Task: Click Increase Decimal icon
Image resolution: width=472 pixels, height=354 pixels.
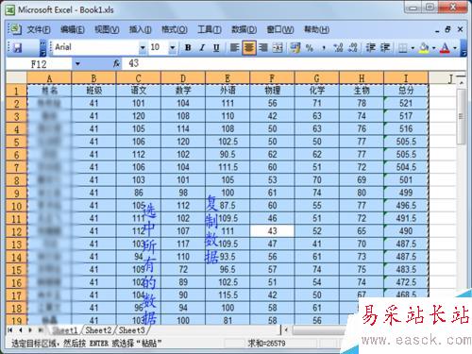Action: coord(338,48)
